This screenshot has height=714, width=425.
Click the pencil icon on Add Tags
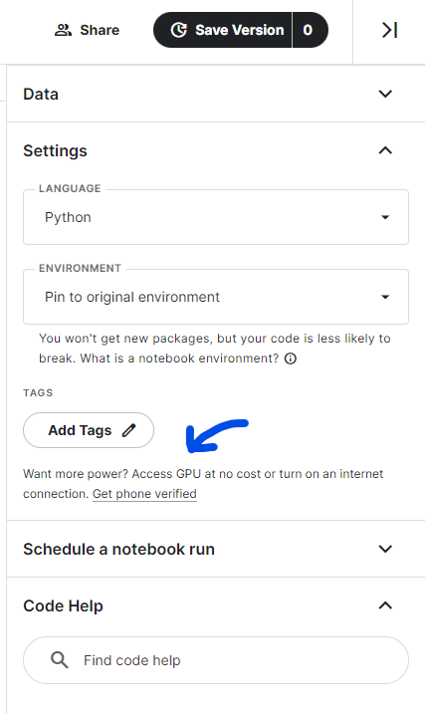pyautogui.click(x=128, y=430)
